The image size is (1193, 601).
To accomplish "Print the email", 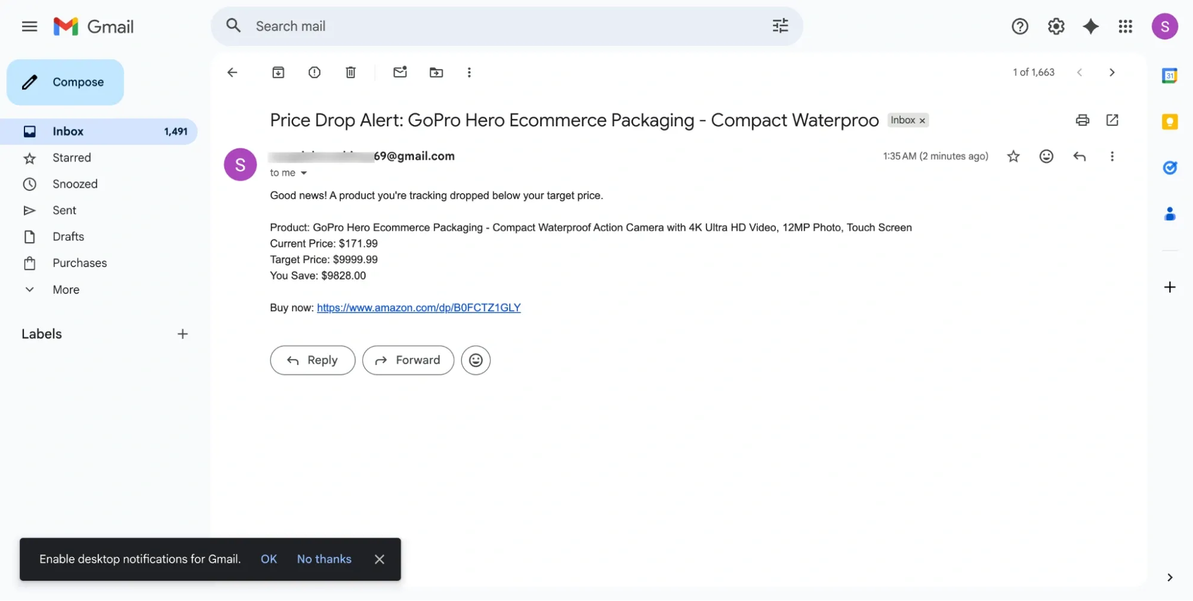I will point(1082,120).
